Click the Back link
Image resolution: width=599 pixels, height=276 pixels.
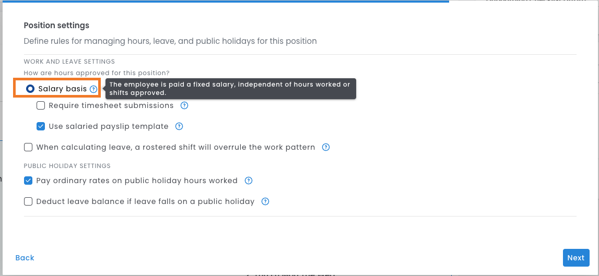pos(25,258)
